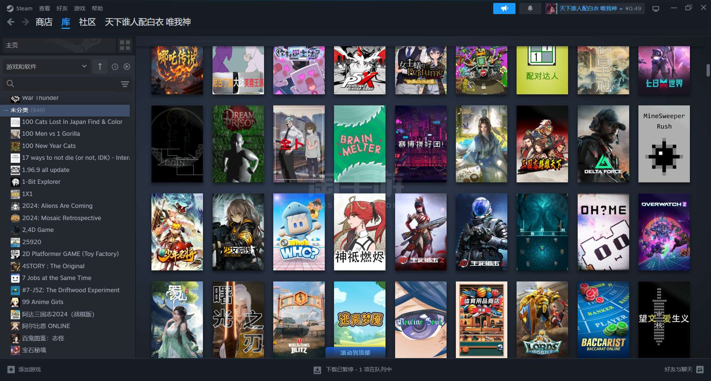Open the 配对达人 game cover
The height and width of the screenshot is (381, 711).
(x=542, y=70)
